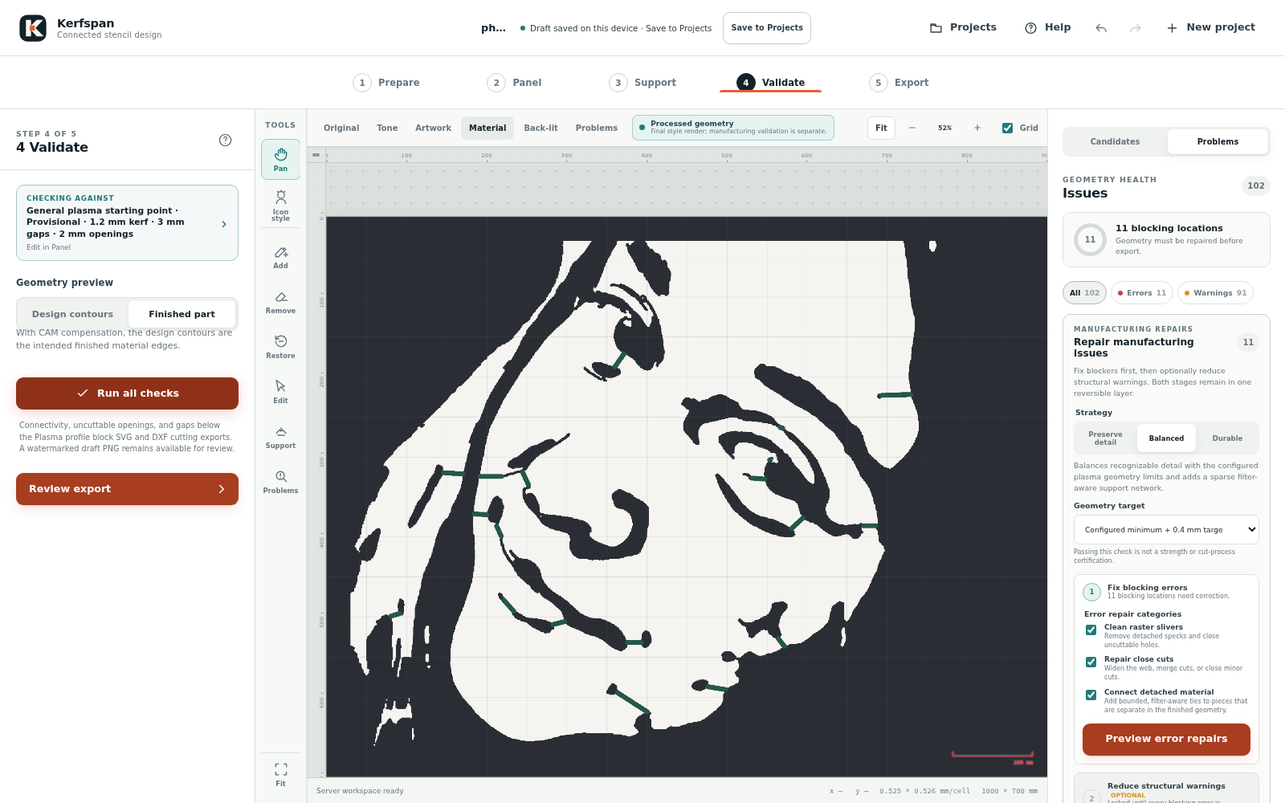Zoom in with plus button
1285x803 pixels.
click(x=977, y=128)
